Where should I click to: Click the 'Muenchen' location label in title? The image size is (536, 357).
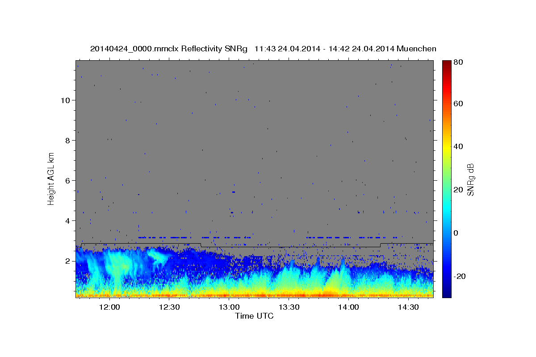pyautogui.click(x=416, y=49)
